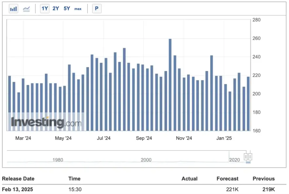Select the 2Y time range

(x=56, y=9)
